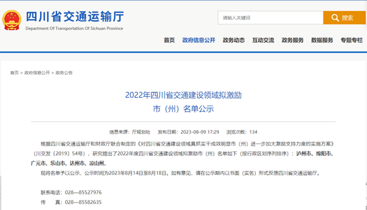Click the bold text 广元市、乐山市、达州市、凉山州
This screenshot has height=210, width=367.
click(68, 163)
